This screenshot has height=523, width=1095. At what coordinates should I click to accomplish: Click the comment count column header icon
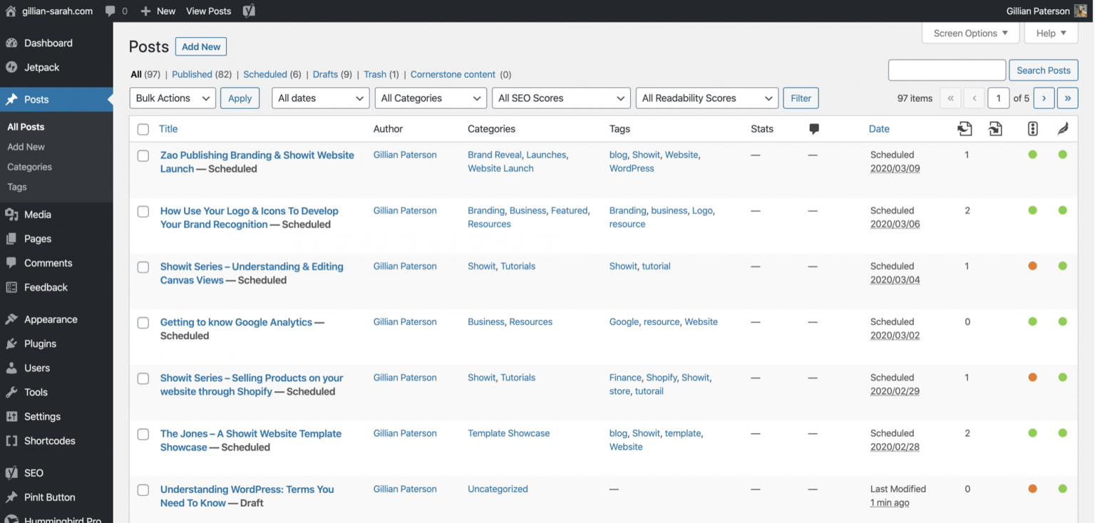point(813,129)
